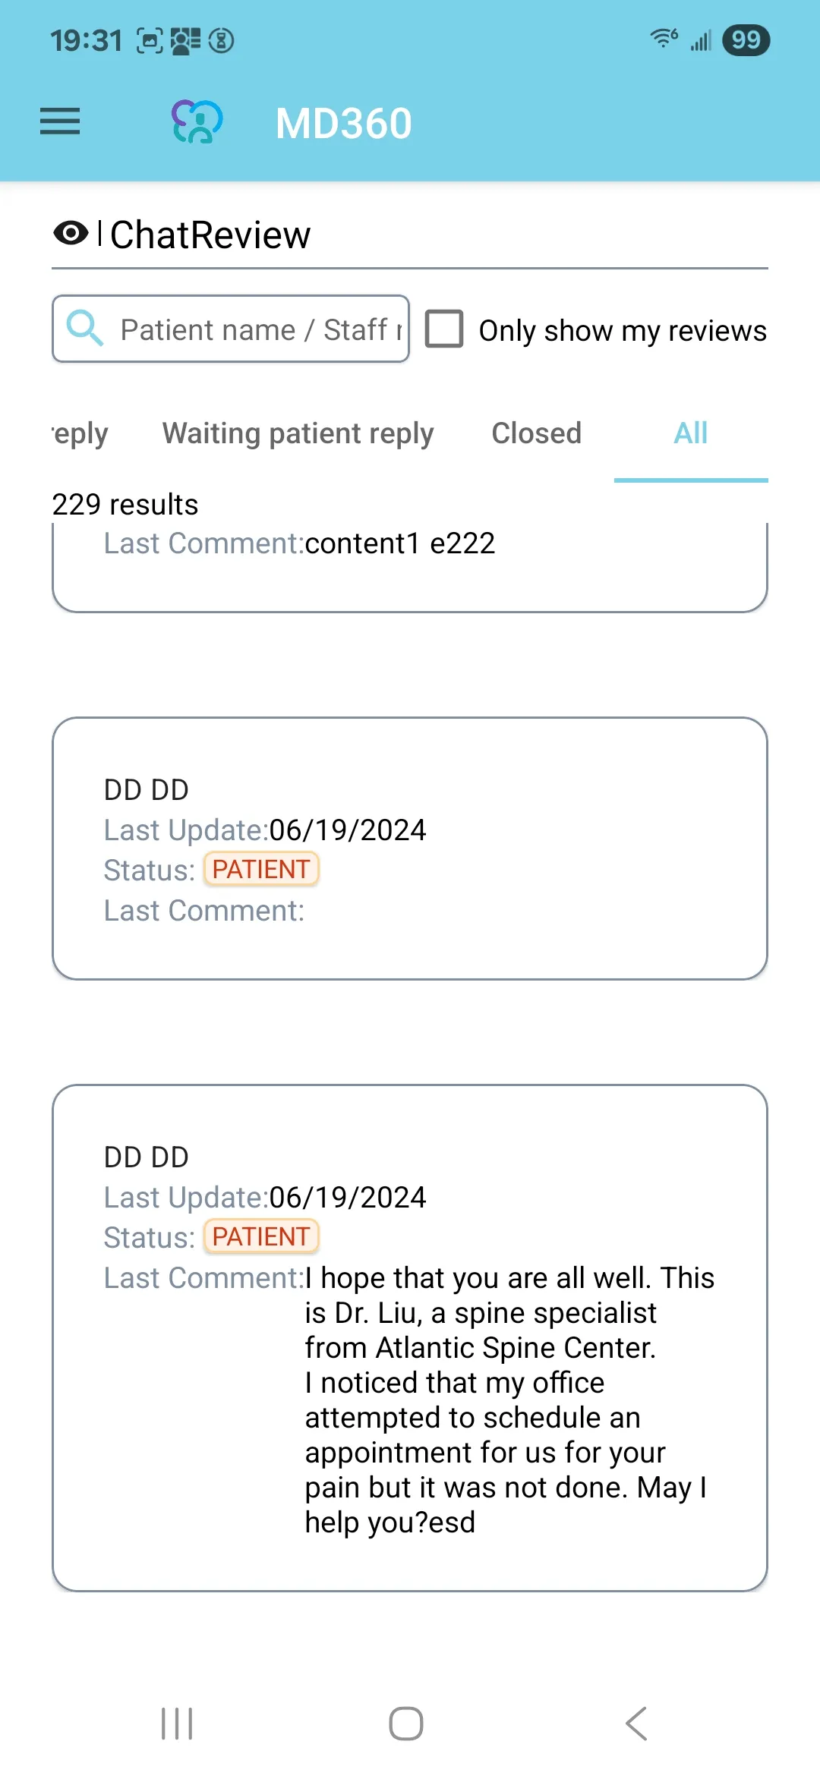The width and height of the screenshot is (820, 1776).
Task: Select the Waiting patient reply tab
Action: pyautogui.click(x=298, y=433)
